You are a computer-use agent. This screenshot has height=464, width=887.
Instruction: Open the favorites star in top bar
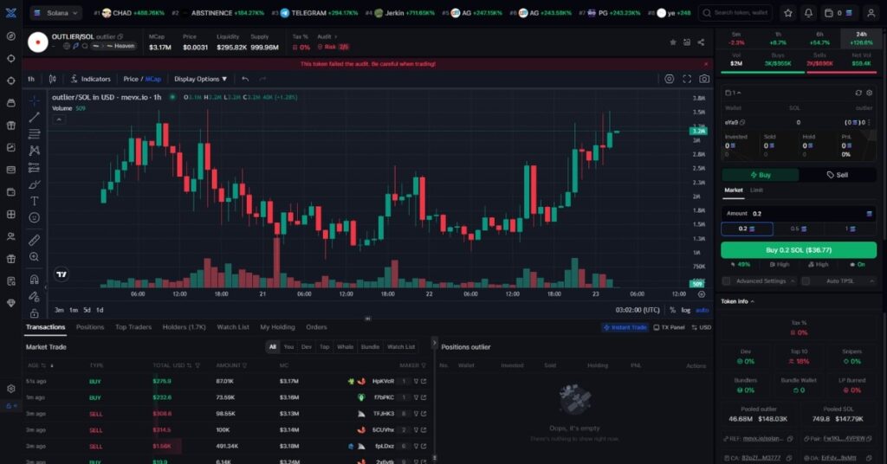click(x=788, y=13)
